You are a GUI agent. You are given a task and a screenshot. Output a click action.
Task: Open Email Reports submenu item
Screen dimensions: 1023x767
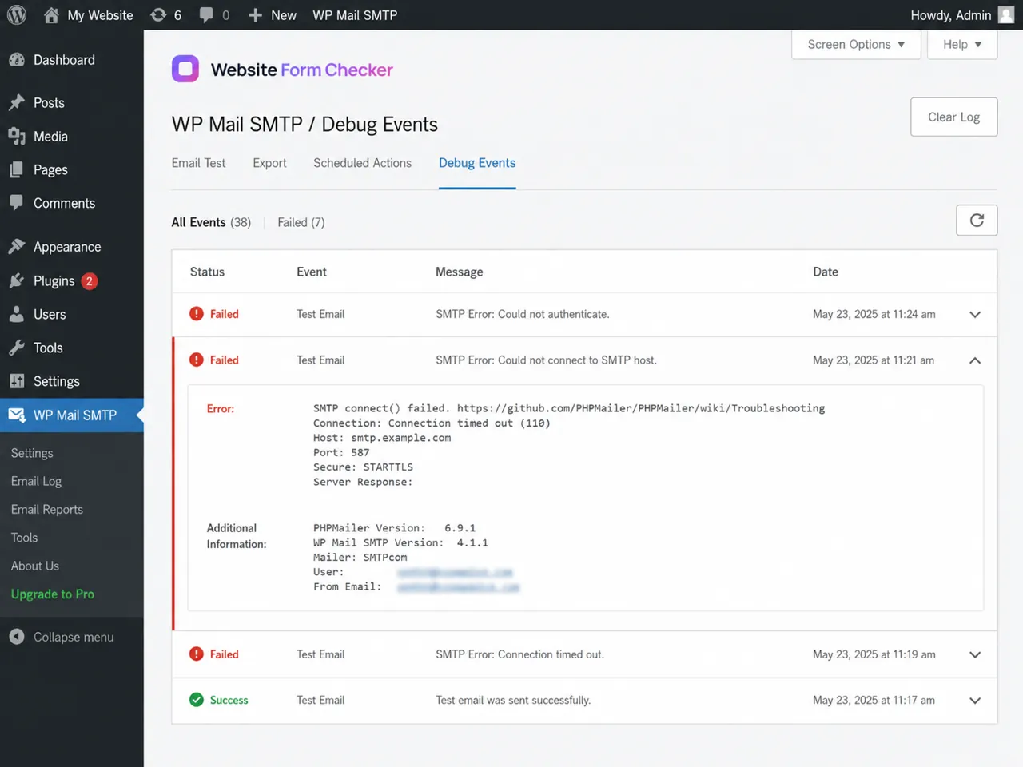coord(47,510)
